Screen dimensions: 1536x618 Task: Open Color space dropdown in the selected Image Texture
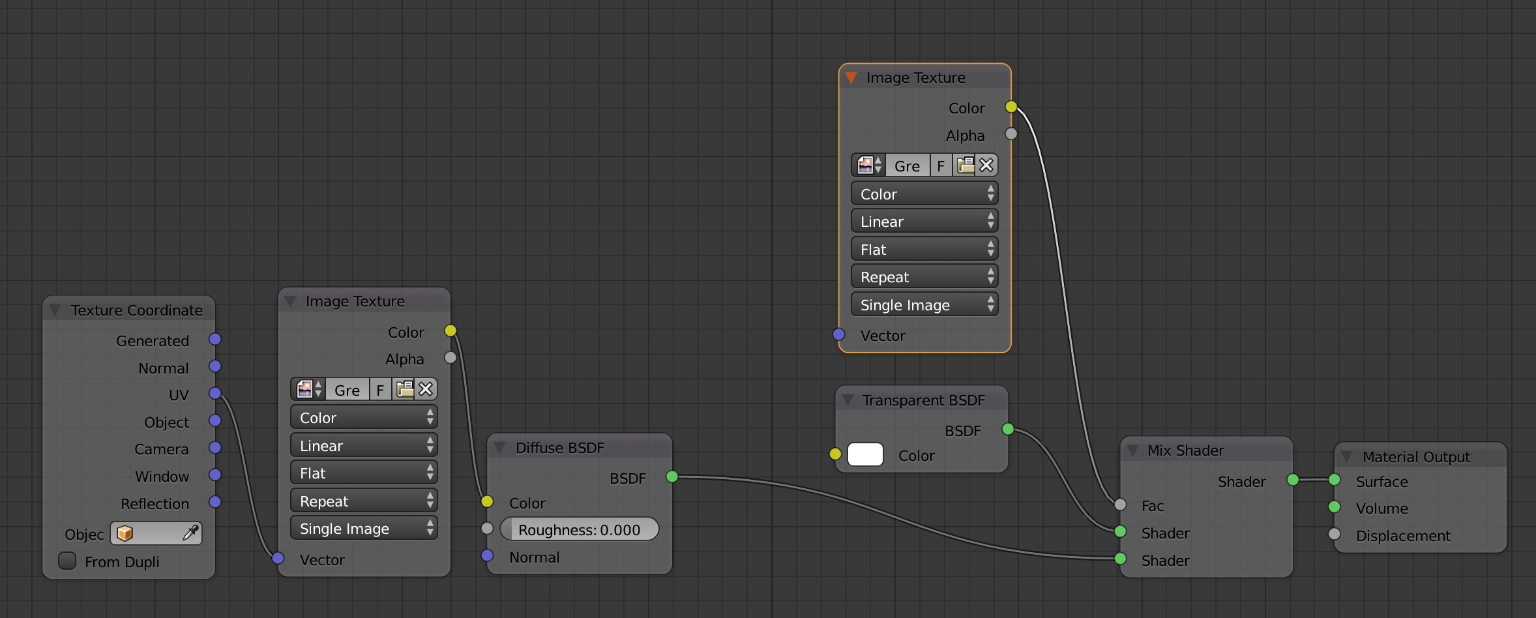click(x=924, y=194)
